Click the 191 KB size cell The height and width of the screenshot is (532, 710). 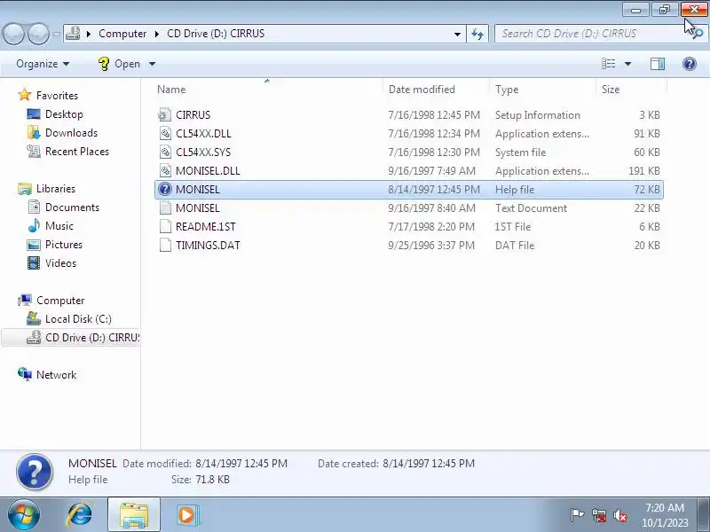coord(644,170)
